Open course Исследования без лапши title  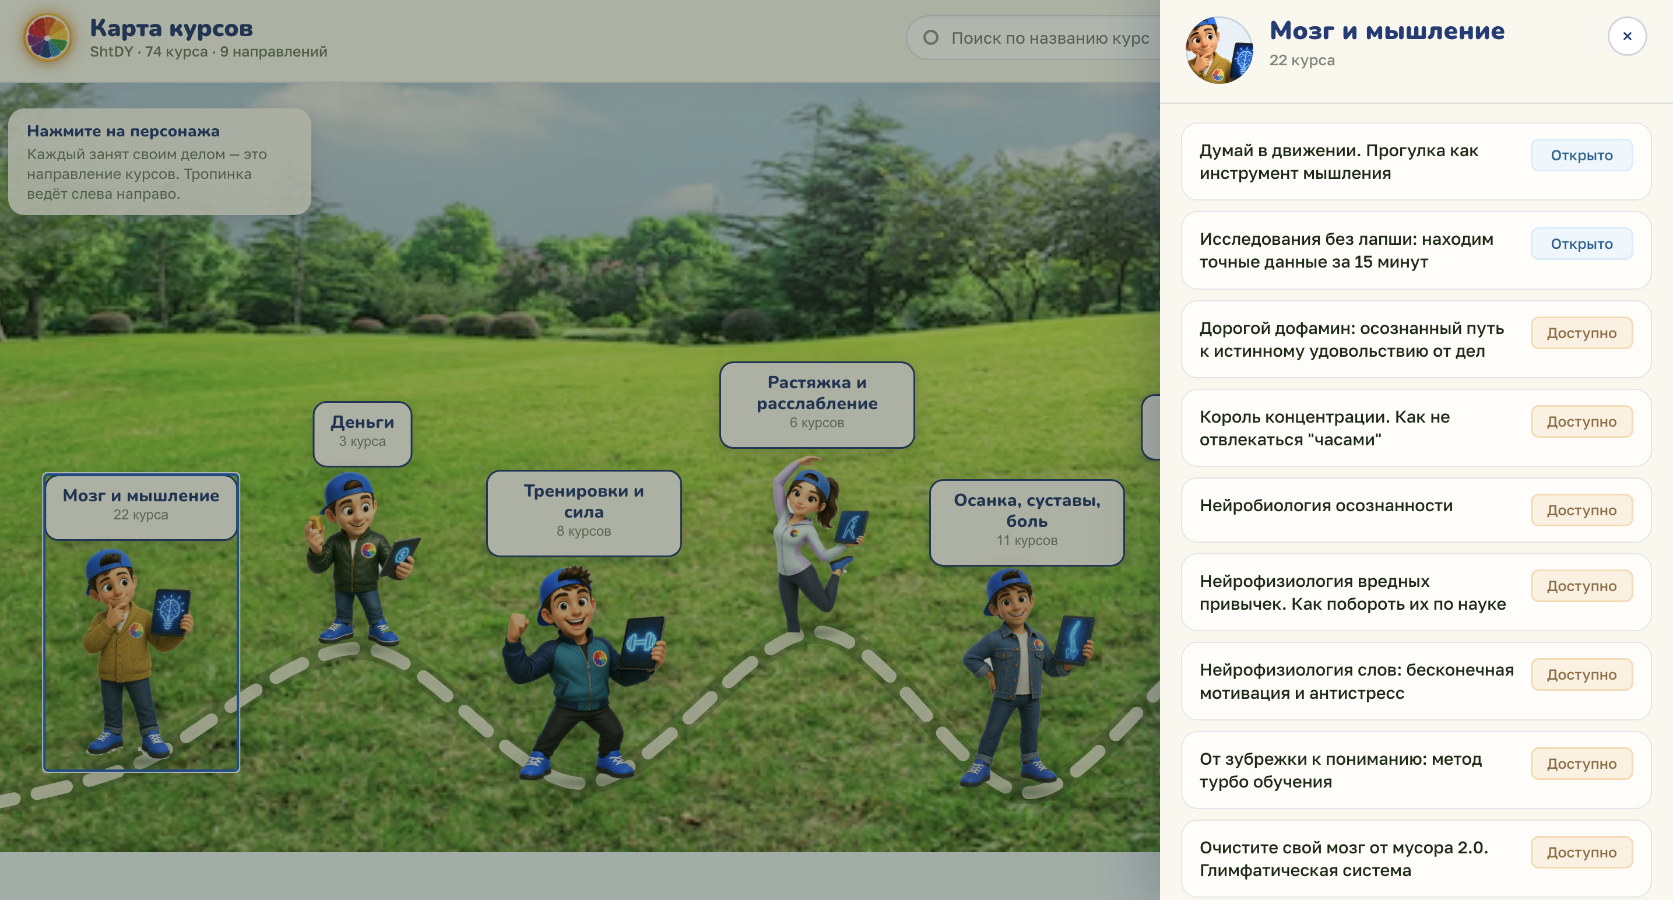(1347, 250)
